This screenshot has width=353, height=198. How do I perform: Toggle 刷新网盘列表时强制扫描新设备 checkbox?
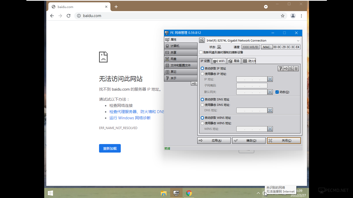pyautogui.click(x=201, y=52)
